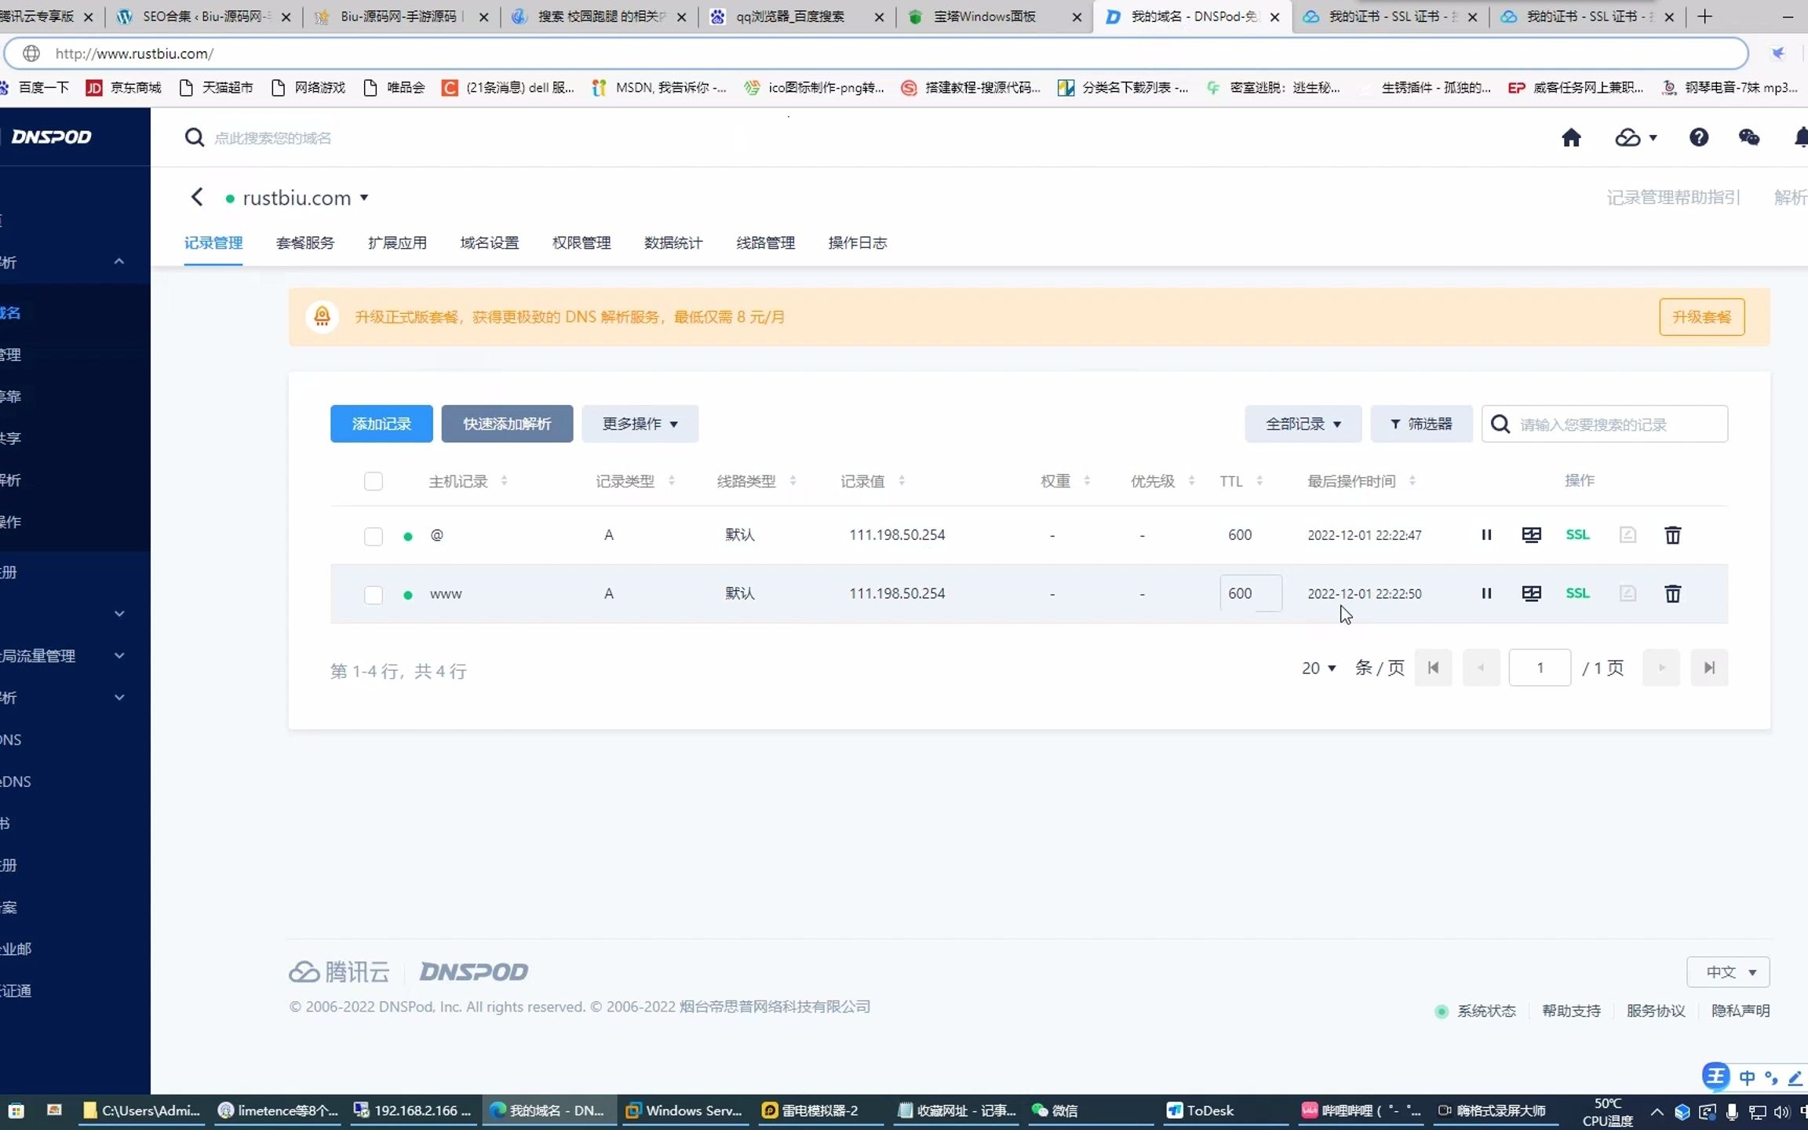This screenshot has width=1808, height=1130.
Task: Change the 20 per page dropdown
Action: point(1318,669)
